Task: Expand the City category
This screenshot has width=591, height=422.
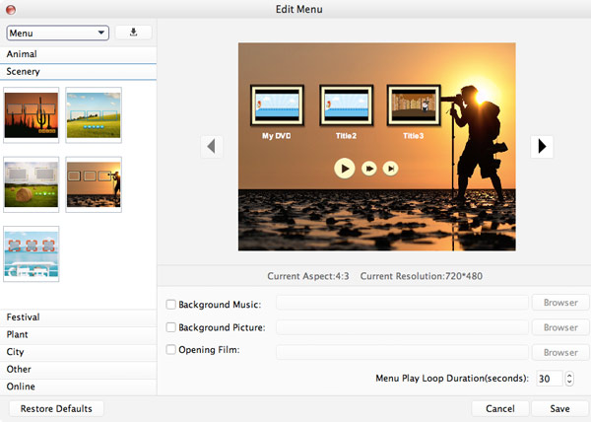Action: (x=79, y=352)
